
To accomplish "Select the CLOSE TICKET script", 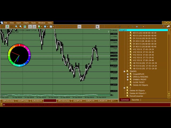I will 139,82.
